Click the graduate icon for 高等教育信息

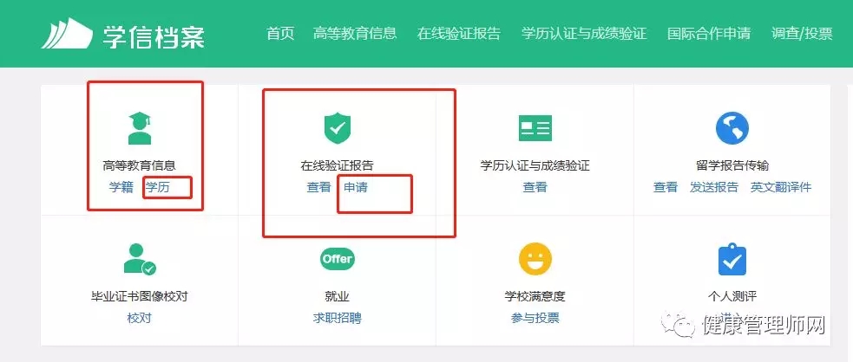pos(139,128)
